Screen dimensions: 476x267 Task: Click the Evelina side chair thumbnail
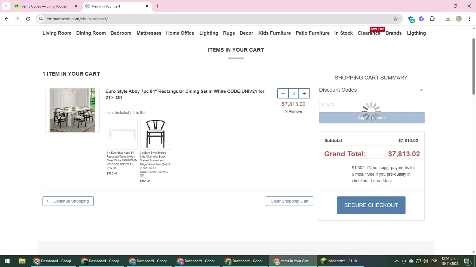pyautogui.click(x=155, y=134)
